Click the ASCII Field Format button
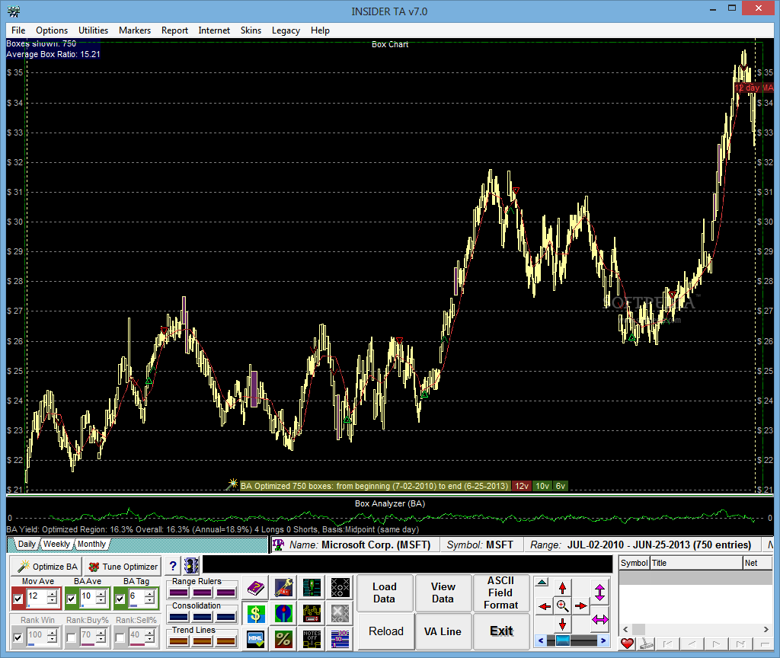This screenshot has height=658, width=780. coord(501,593)
